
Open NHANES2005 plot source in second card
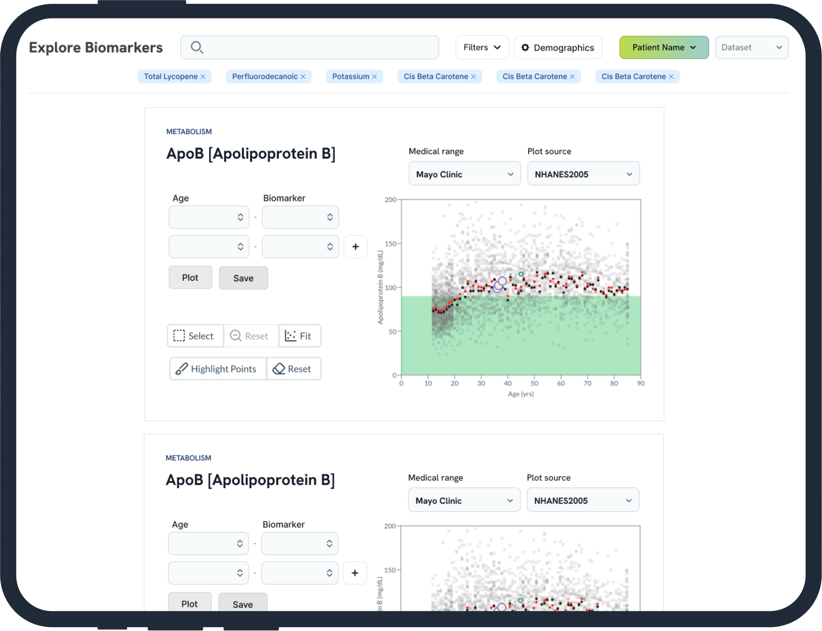click(x=582, y=500)
